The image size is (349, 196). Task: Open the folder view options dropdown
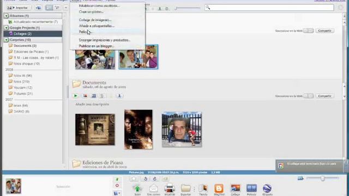click(x=66, y=8)
